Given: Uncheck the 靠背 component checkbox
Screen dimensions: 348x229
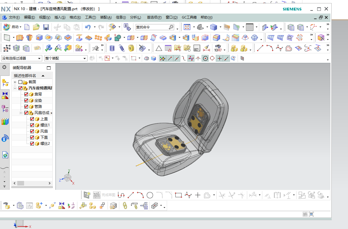Looking at the screenshot, I should (x=26, y=94).
